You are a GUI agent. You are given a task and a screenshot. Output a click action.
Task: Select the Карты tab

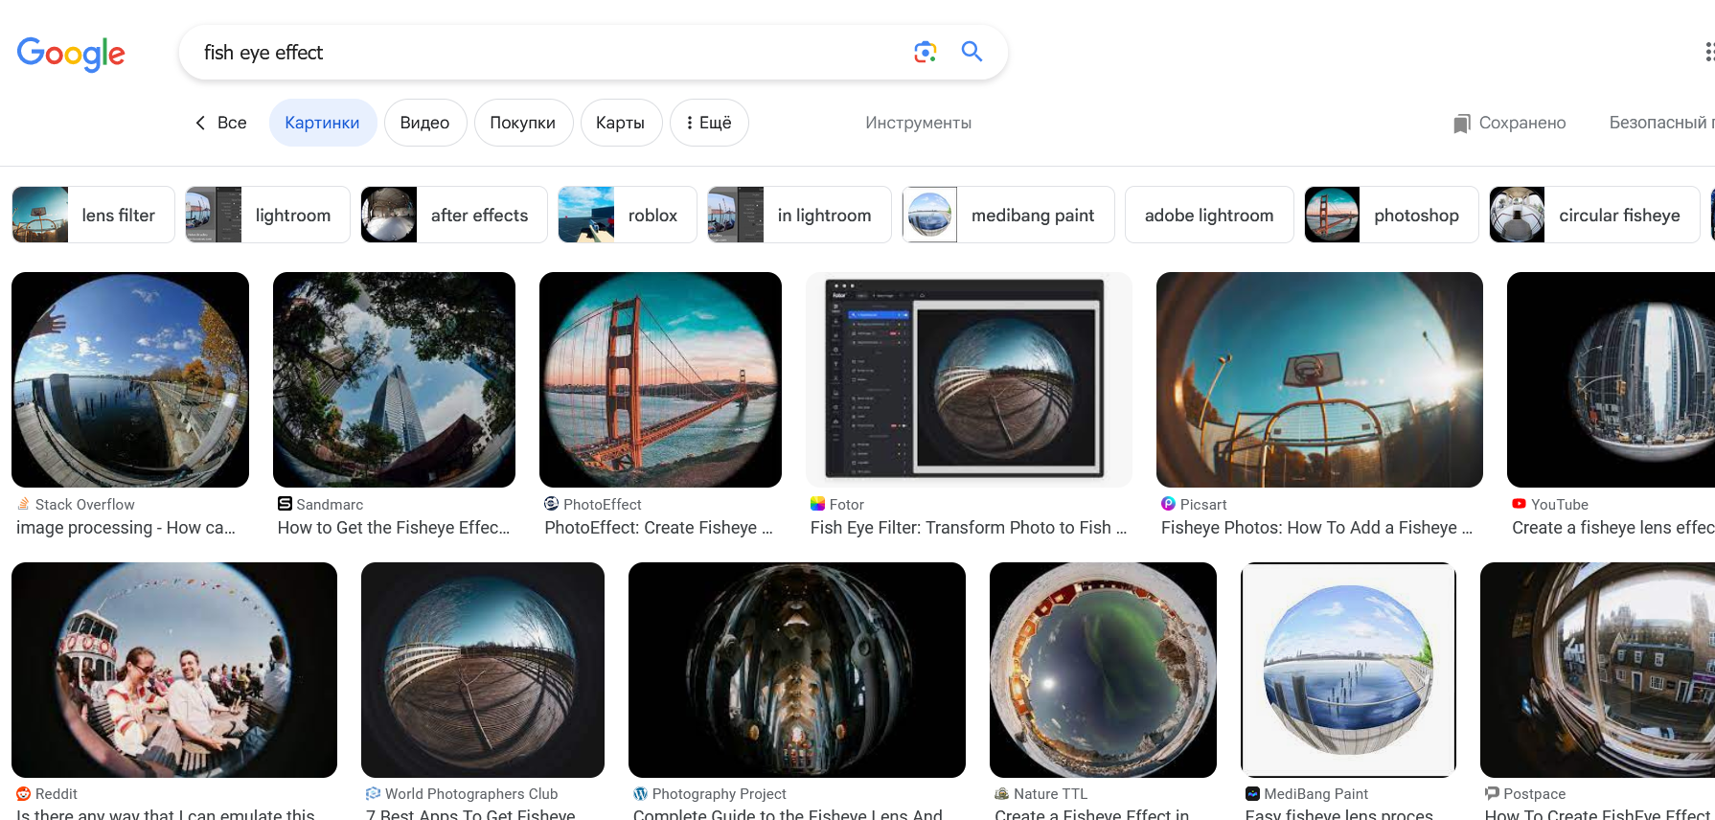coord(620,123)
